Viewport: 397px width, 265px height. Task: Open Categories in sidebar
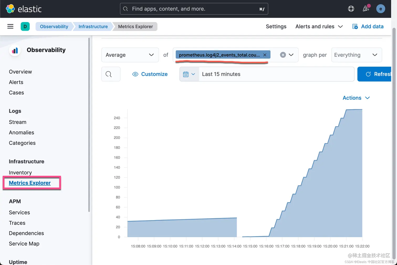22,143
